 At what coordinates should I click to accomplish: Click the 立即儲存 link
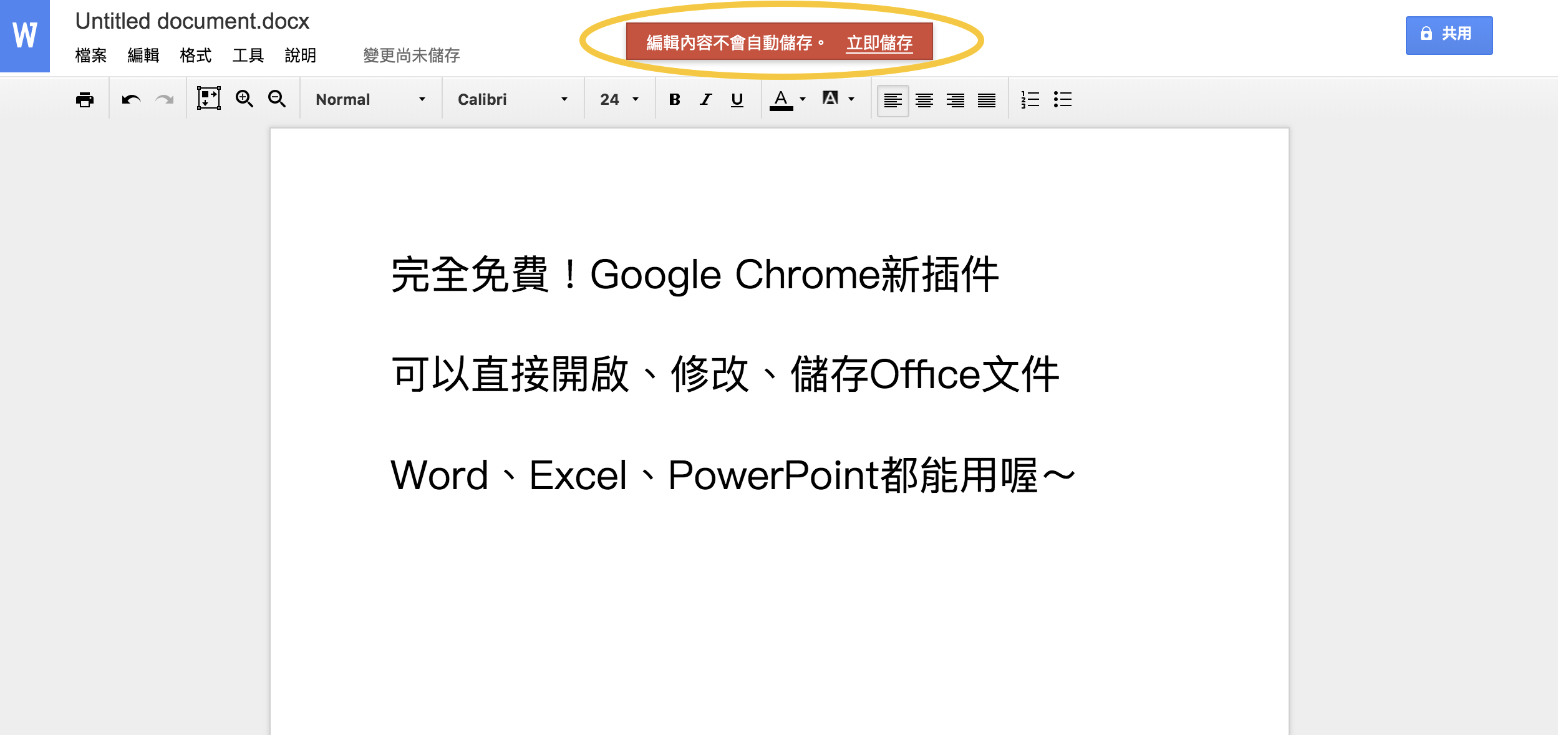click(879, 42)
